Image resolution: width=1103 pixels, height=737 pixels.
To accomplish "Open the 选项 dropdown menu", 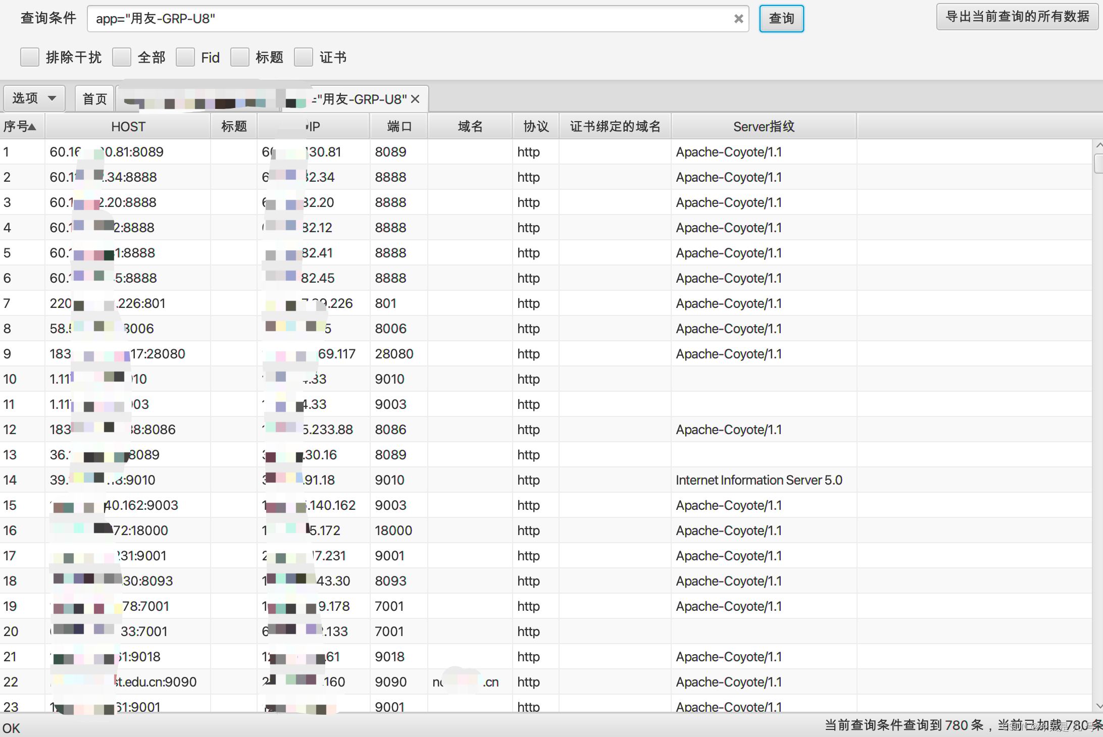I will [34, 98].
